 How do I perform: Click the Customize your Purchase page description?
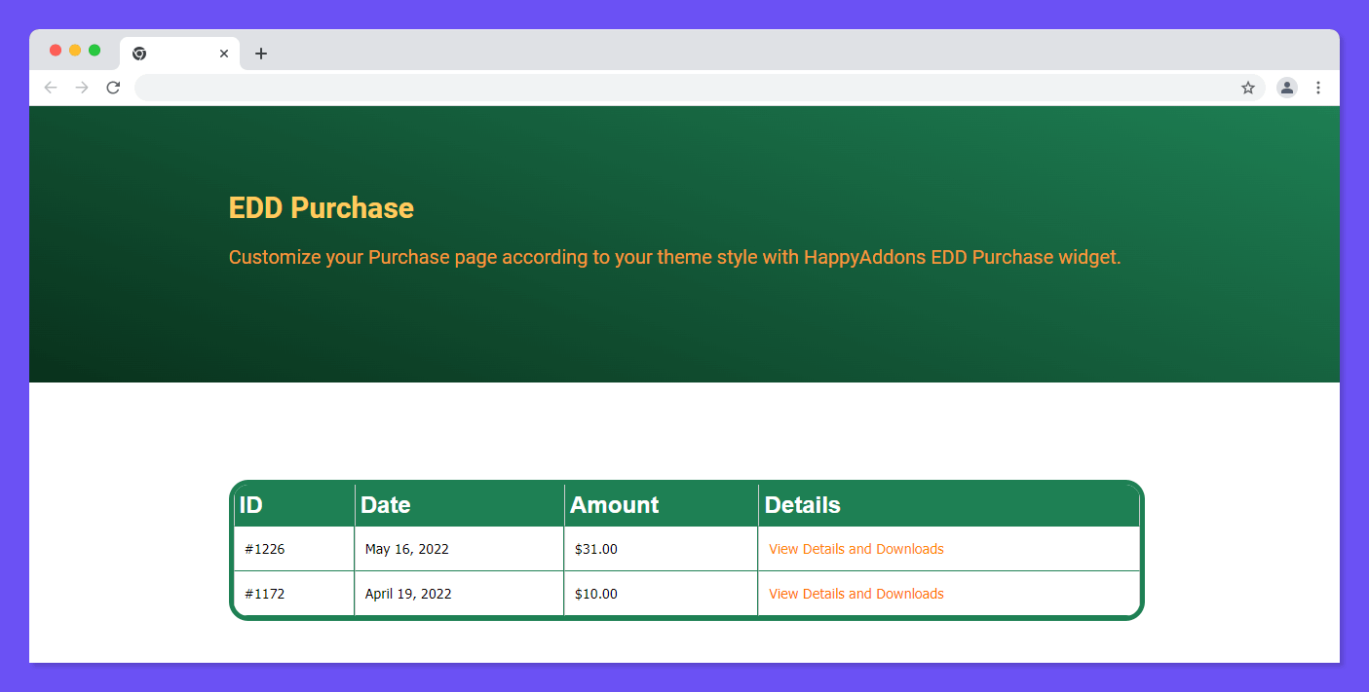[675, 258]
